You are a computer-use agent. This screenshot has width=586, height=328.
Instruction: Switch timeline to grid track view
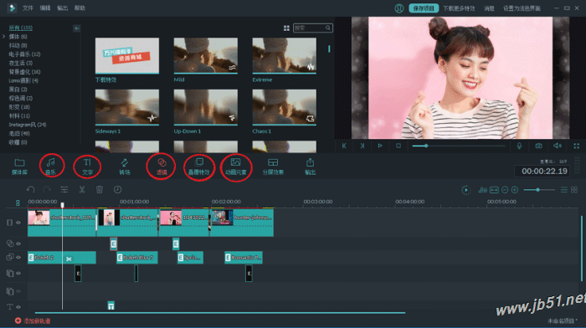(x=574, y=190)
